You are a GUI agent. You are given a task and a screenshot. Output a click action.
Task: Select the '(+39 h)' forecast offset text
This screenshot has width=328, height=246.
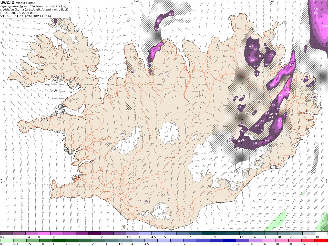[x=45, y=16]
